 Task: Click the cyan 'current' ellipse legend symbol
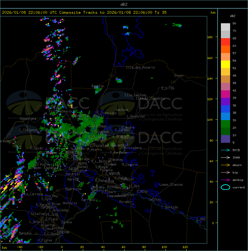225,187
